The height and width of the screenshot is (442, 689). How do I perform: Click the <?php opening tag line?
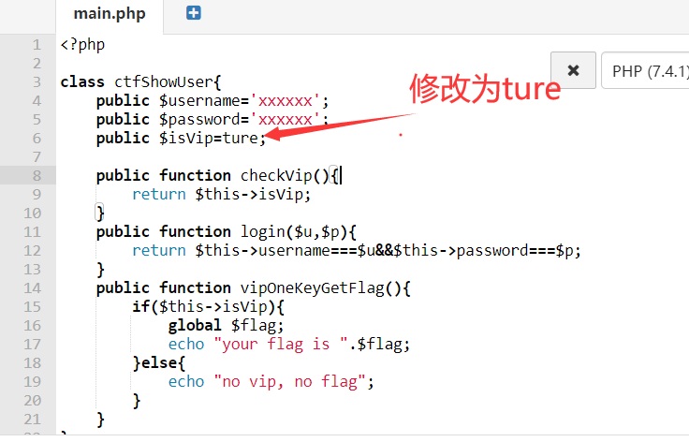[x=82, y=44]
